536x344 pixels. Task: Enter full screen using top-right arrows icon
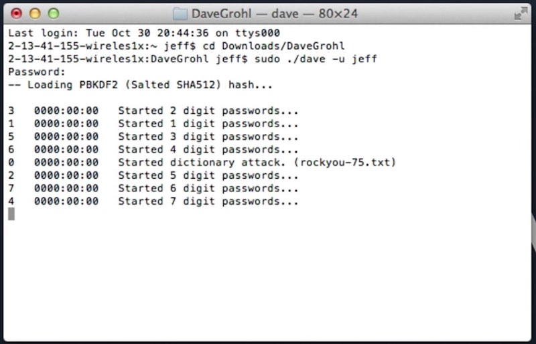(x=520, y=13)
